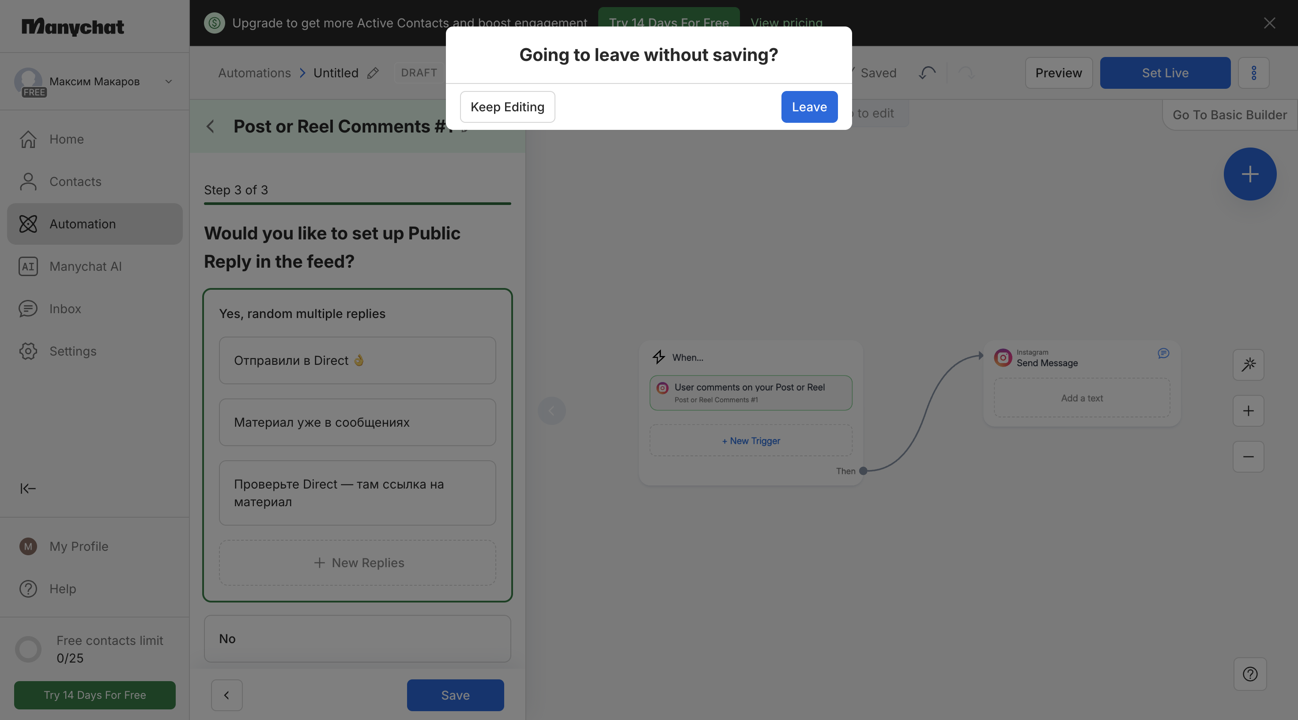Collapse the sidebar with arrow icon
Image resolution: width=1298 pixels, height=720 pixels.
click(28, 489)
